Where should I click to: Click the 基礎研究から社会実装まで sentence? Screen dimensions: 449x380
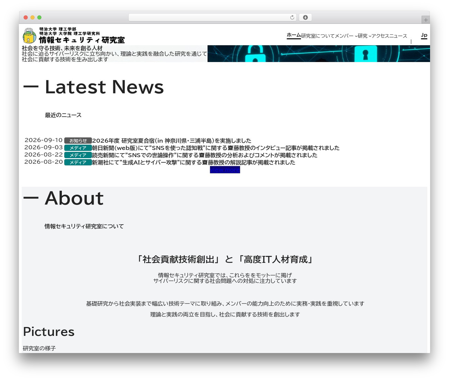tap(225, 304)
